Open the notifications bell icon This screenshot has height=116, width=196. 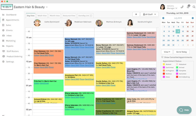[188, 7]
